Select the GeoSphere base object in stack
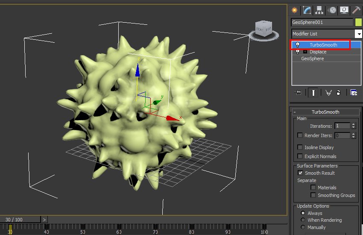Screen dimensions: 363x235 312,59
